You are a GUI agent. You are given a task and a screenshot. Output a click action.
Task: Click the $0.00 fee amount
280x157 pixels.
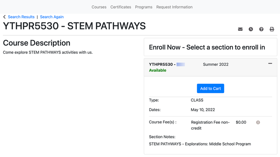tap(241, 122)
